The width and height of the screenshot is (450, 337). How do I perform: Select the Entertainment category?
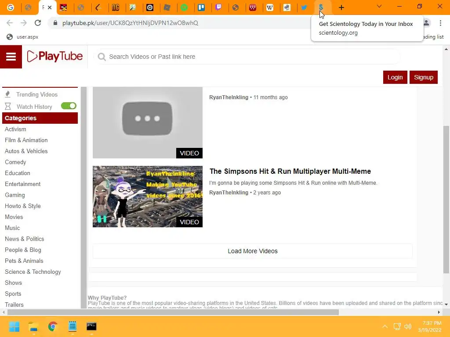pyautogui.click(x=23, y=184)
